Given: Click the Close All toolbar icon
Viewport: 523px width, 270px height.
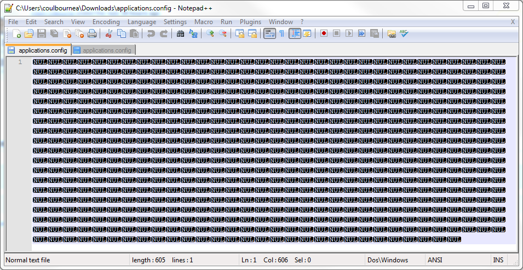Looking at the screenshot, I should point(80,33).
